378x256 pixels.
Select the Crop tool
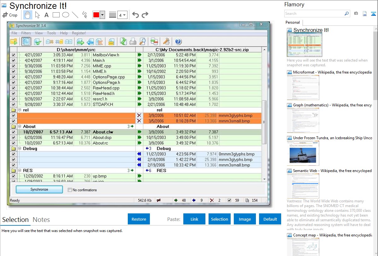click(x=10, y=15)
